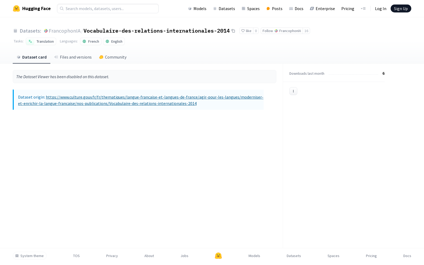Open the TOS footer link
Screen dimensions: 424x265
pos(76,256)
